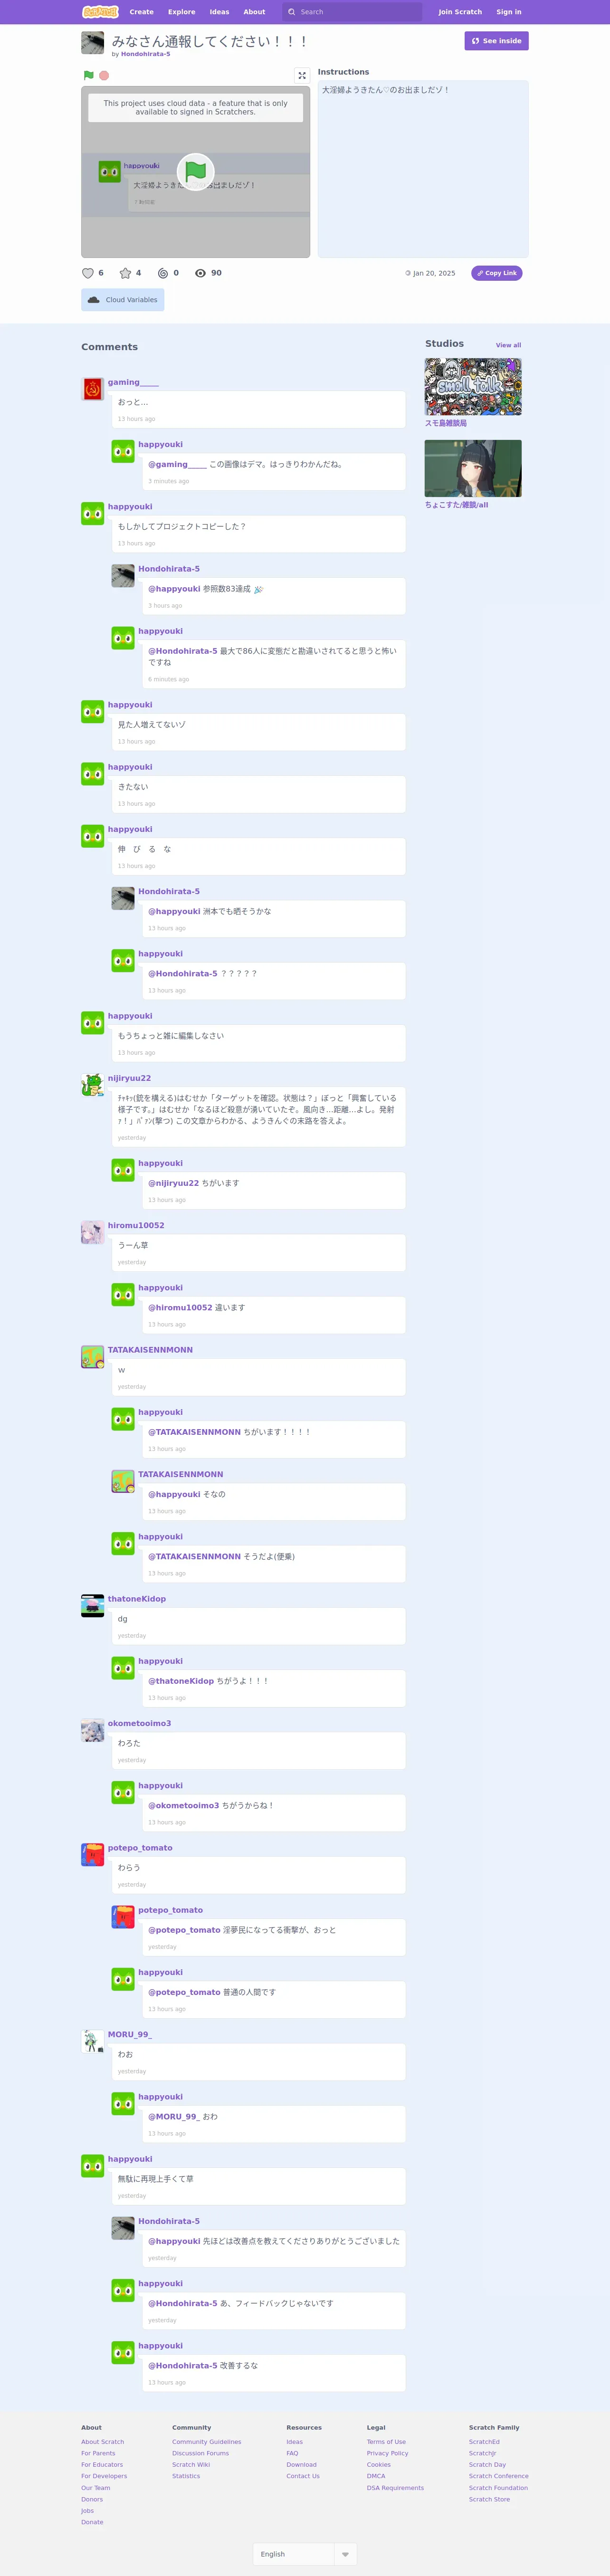Open gaming_____ user avatar in comments
Image resolution: width=610 pixels, height=2576 pixels.
point(93,389)
